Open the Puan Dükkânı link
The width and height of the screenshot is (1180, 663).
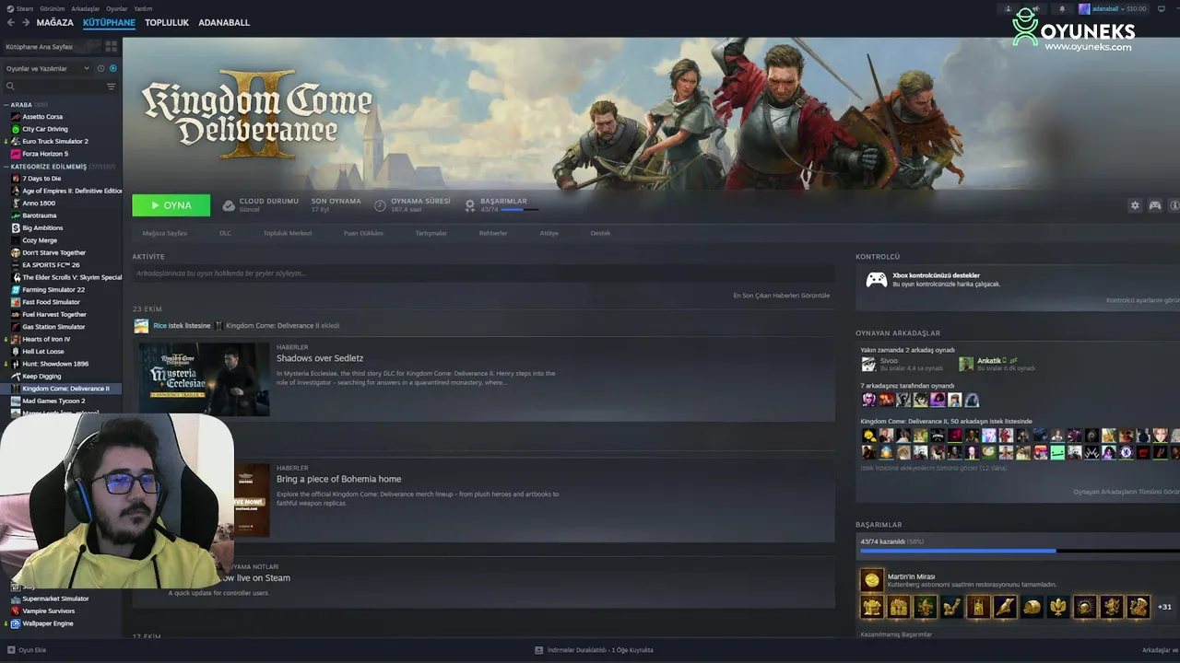[x=363, y=233]
